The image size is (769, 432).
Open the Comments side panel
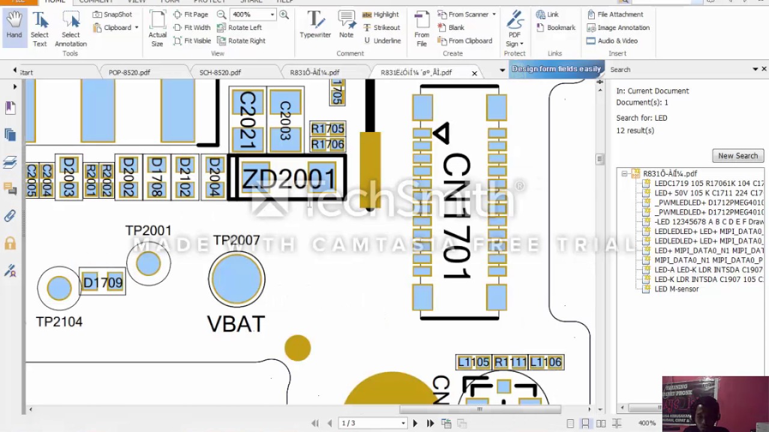point(10,189)
